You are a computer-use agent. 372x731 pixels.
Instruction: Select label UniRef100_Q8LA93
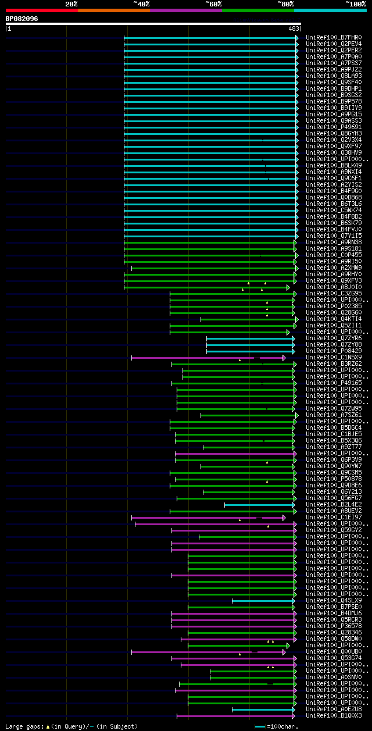click(x=334, y=76)
